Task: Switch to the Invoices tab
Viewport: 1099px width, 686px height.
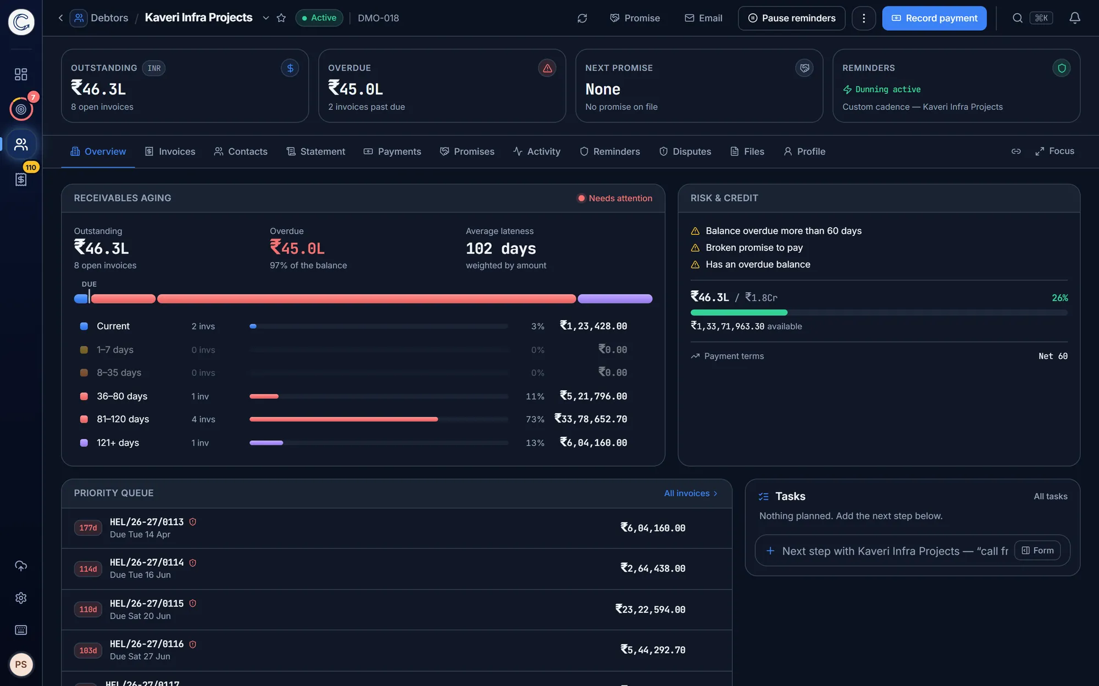Action: [x=170, y=151]
